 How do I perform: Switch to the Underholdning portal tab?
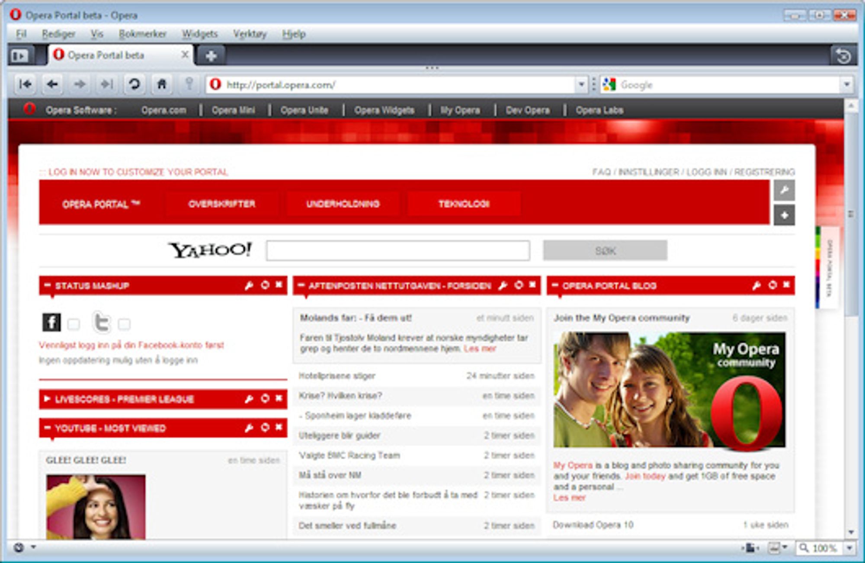coord(343,204)
